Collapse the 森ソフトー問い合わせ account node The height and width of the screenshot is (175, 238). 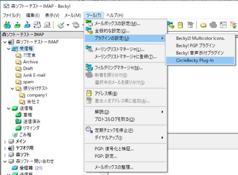pos(5,162)
